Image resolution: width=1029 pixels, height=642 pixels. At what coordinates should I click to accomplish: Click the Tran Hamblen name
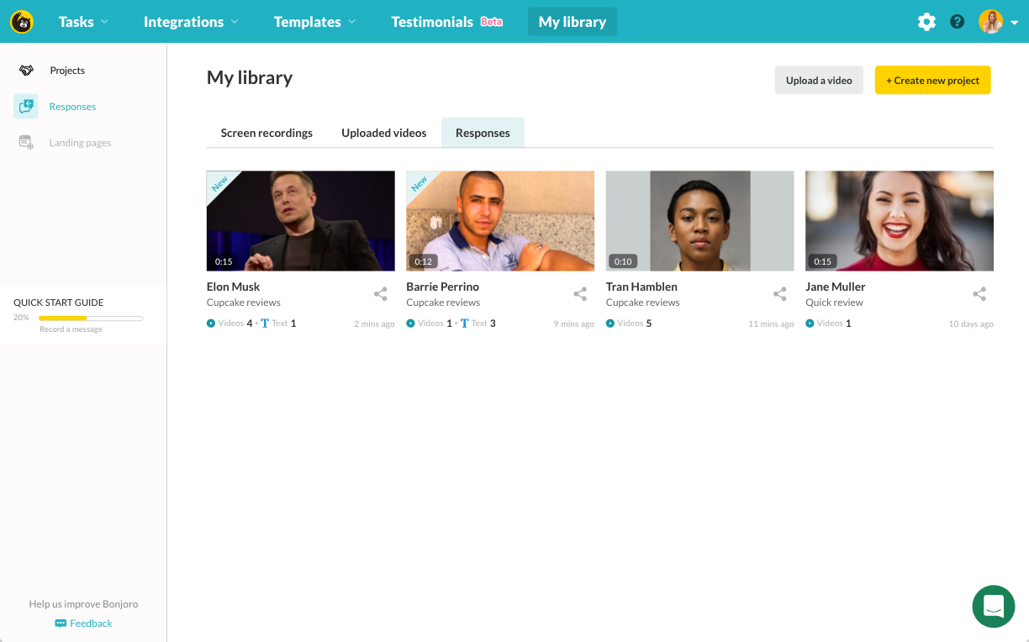point(641,287)
